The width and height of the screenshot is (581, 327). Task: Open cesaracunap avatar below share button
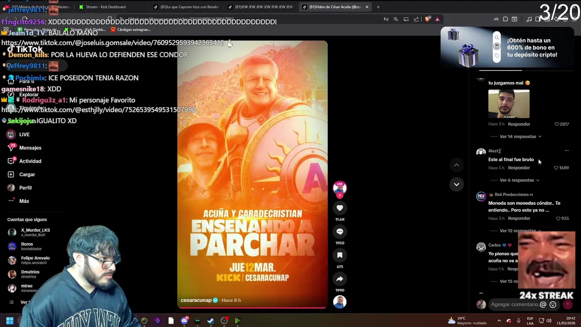click(x=340, y=302)
